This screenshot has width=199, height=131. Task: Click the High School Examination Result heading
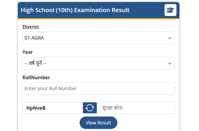[x=75, y=10]
